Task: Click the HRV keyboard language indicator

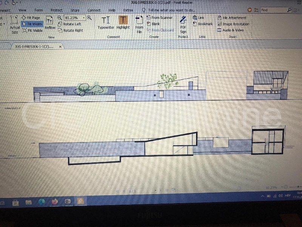Action: click(x=288, y=196)
